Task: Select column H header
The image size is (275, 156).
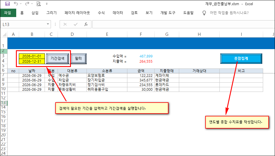Action: pos(199,34)
